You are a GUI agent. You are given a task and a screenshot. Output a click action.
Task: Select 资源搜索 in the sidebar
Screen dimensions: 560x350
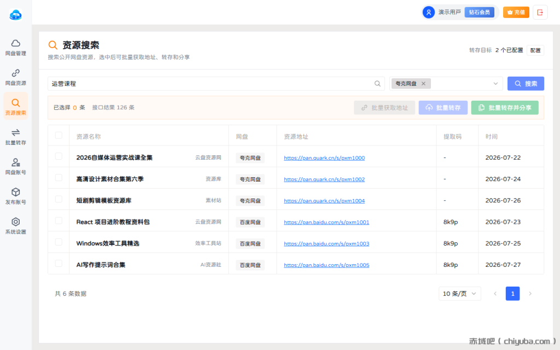pos(16,107)
